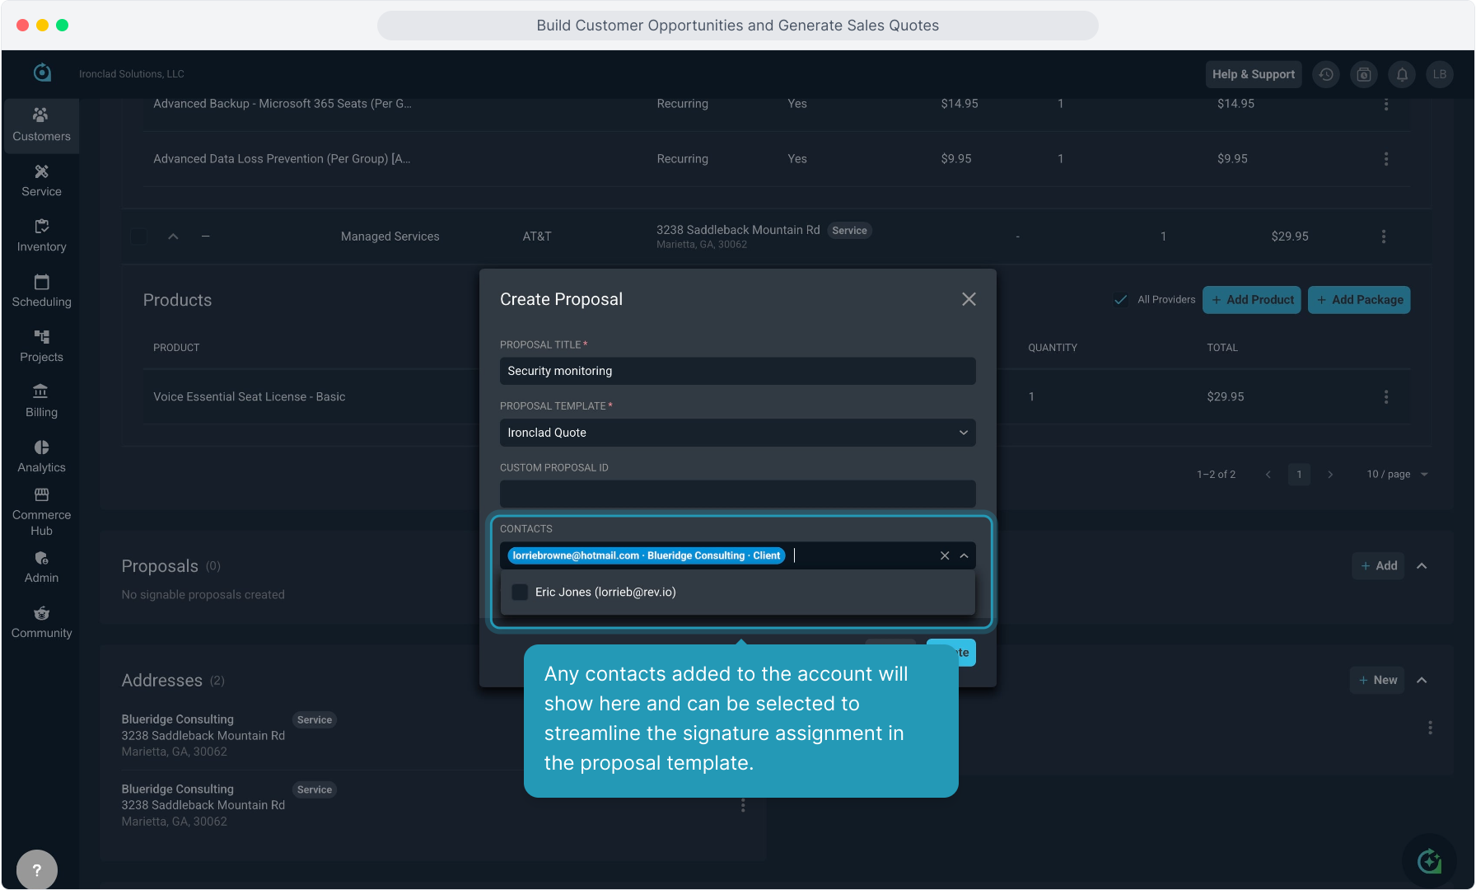
Task: Click the history clock icon in header
Action: pyautogui.click(x=1326, y=74)
